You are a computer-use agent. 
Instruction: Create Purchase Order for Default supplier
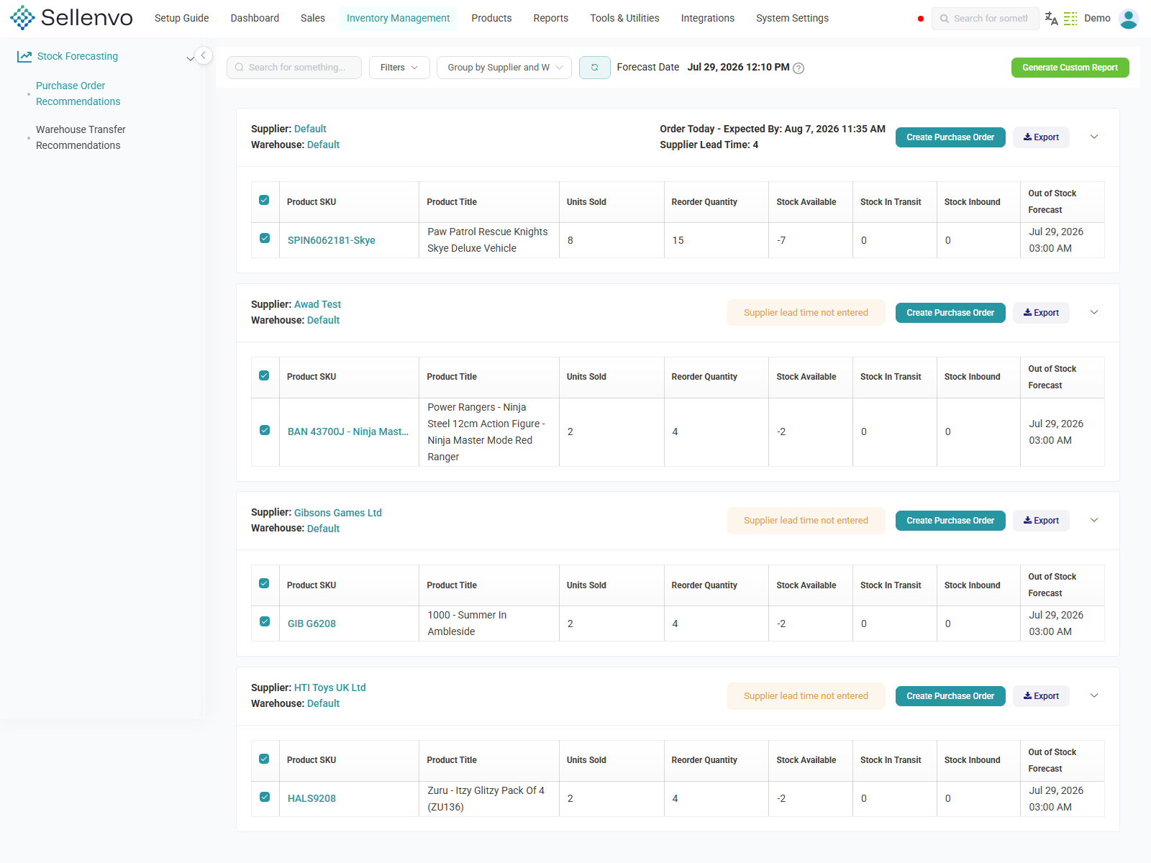(950, 137)
